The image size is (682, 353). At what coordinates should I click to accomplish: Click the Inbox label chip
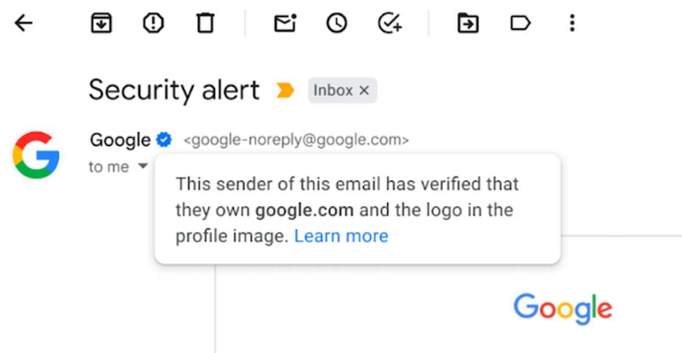point(333,91)
